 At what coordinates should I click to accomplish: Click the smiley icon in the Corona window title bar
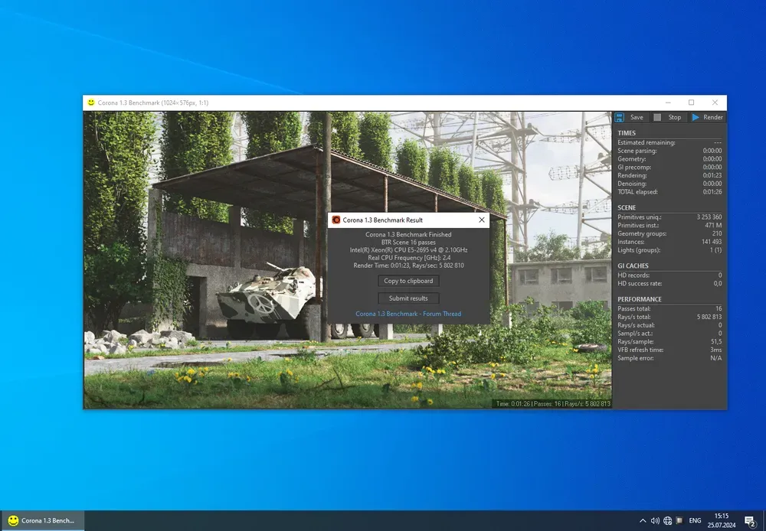91,103
